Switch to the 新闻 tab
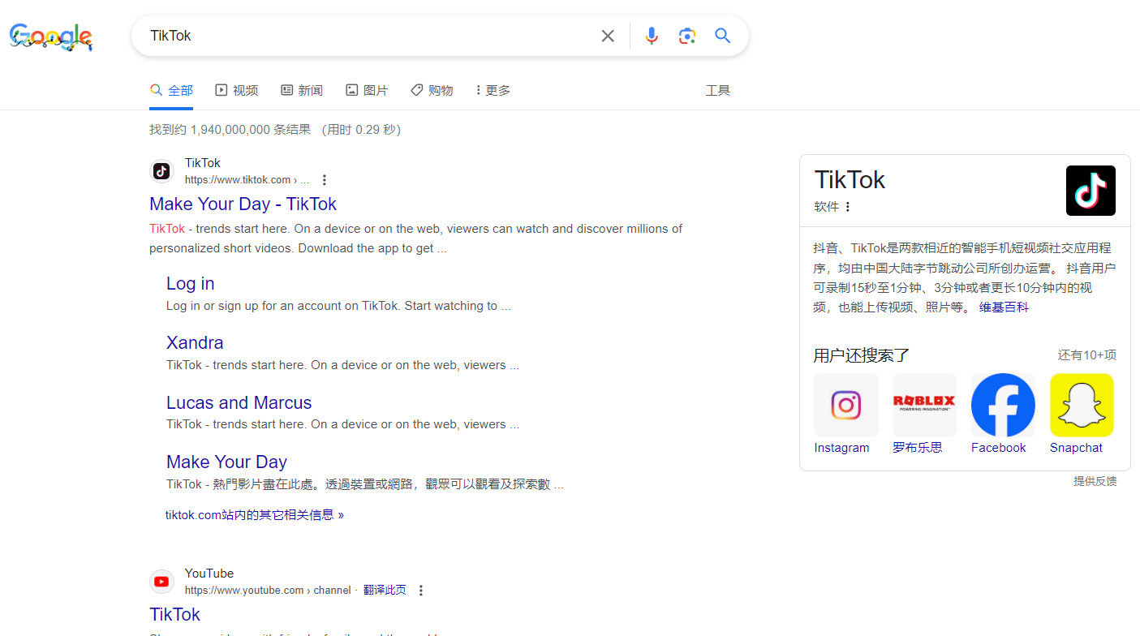 [302, 90]
